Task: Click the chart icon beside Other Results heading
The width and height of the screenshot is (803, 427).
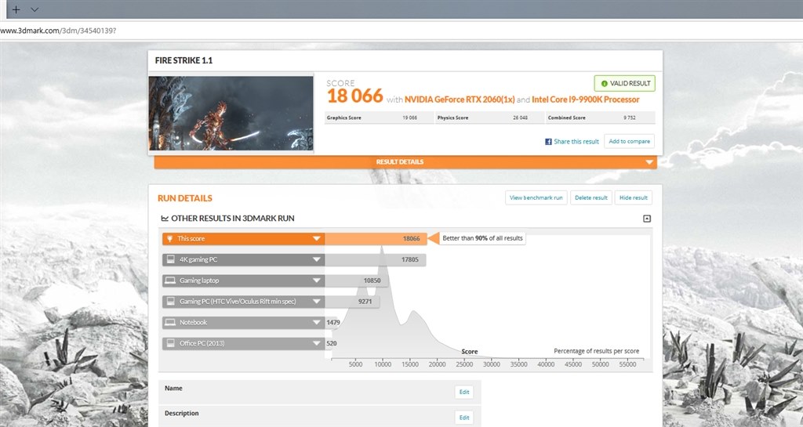Action: [x=165, y=219]
